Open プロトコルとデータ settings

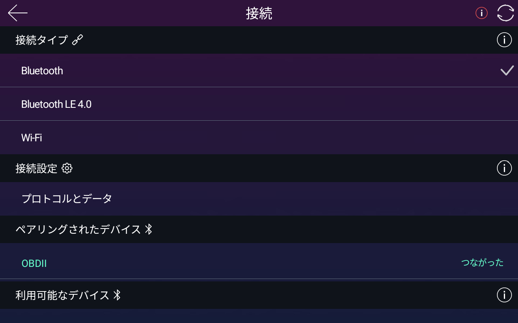click(67, 199)
